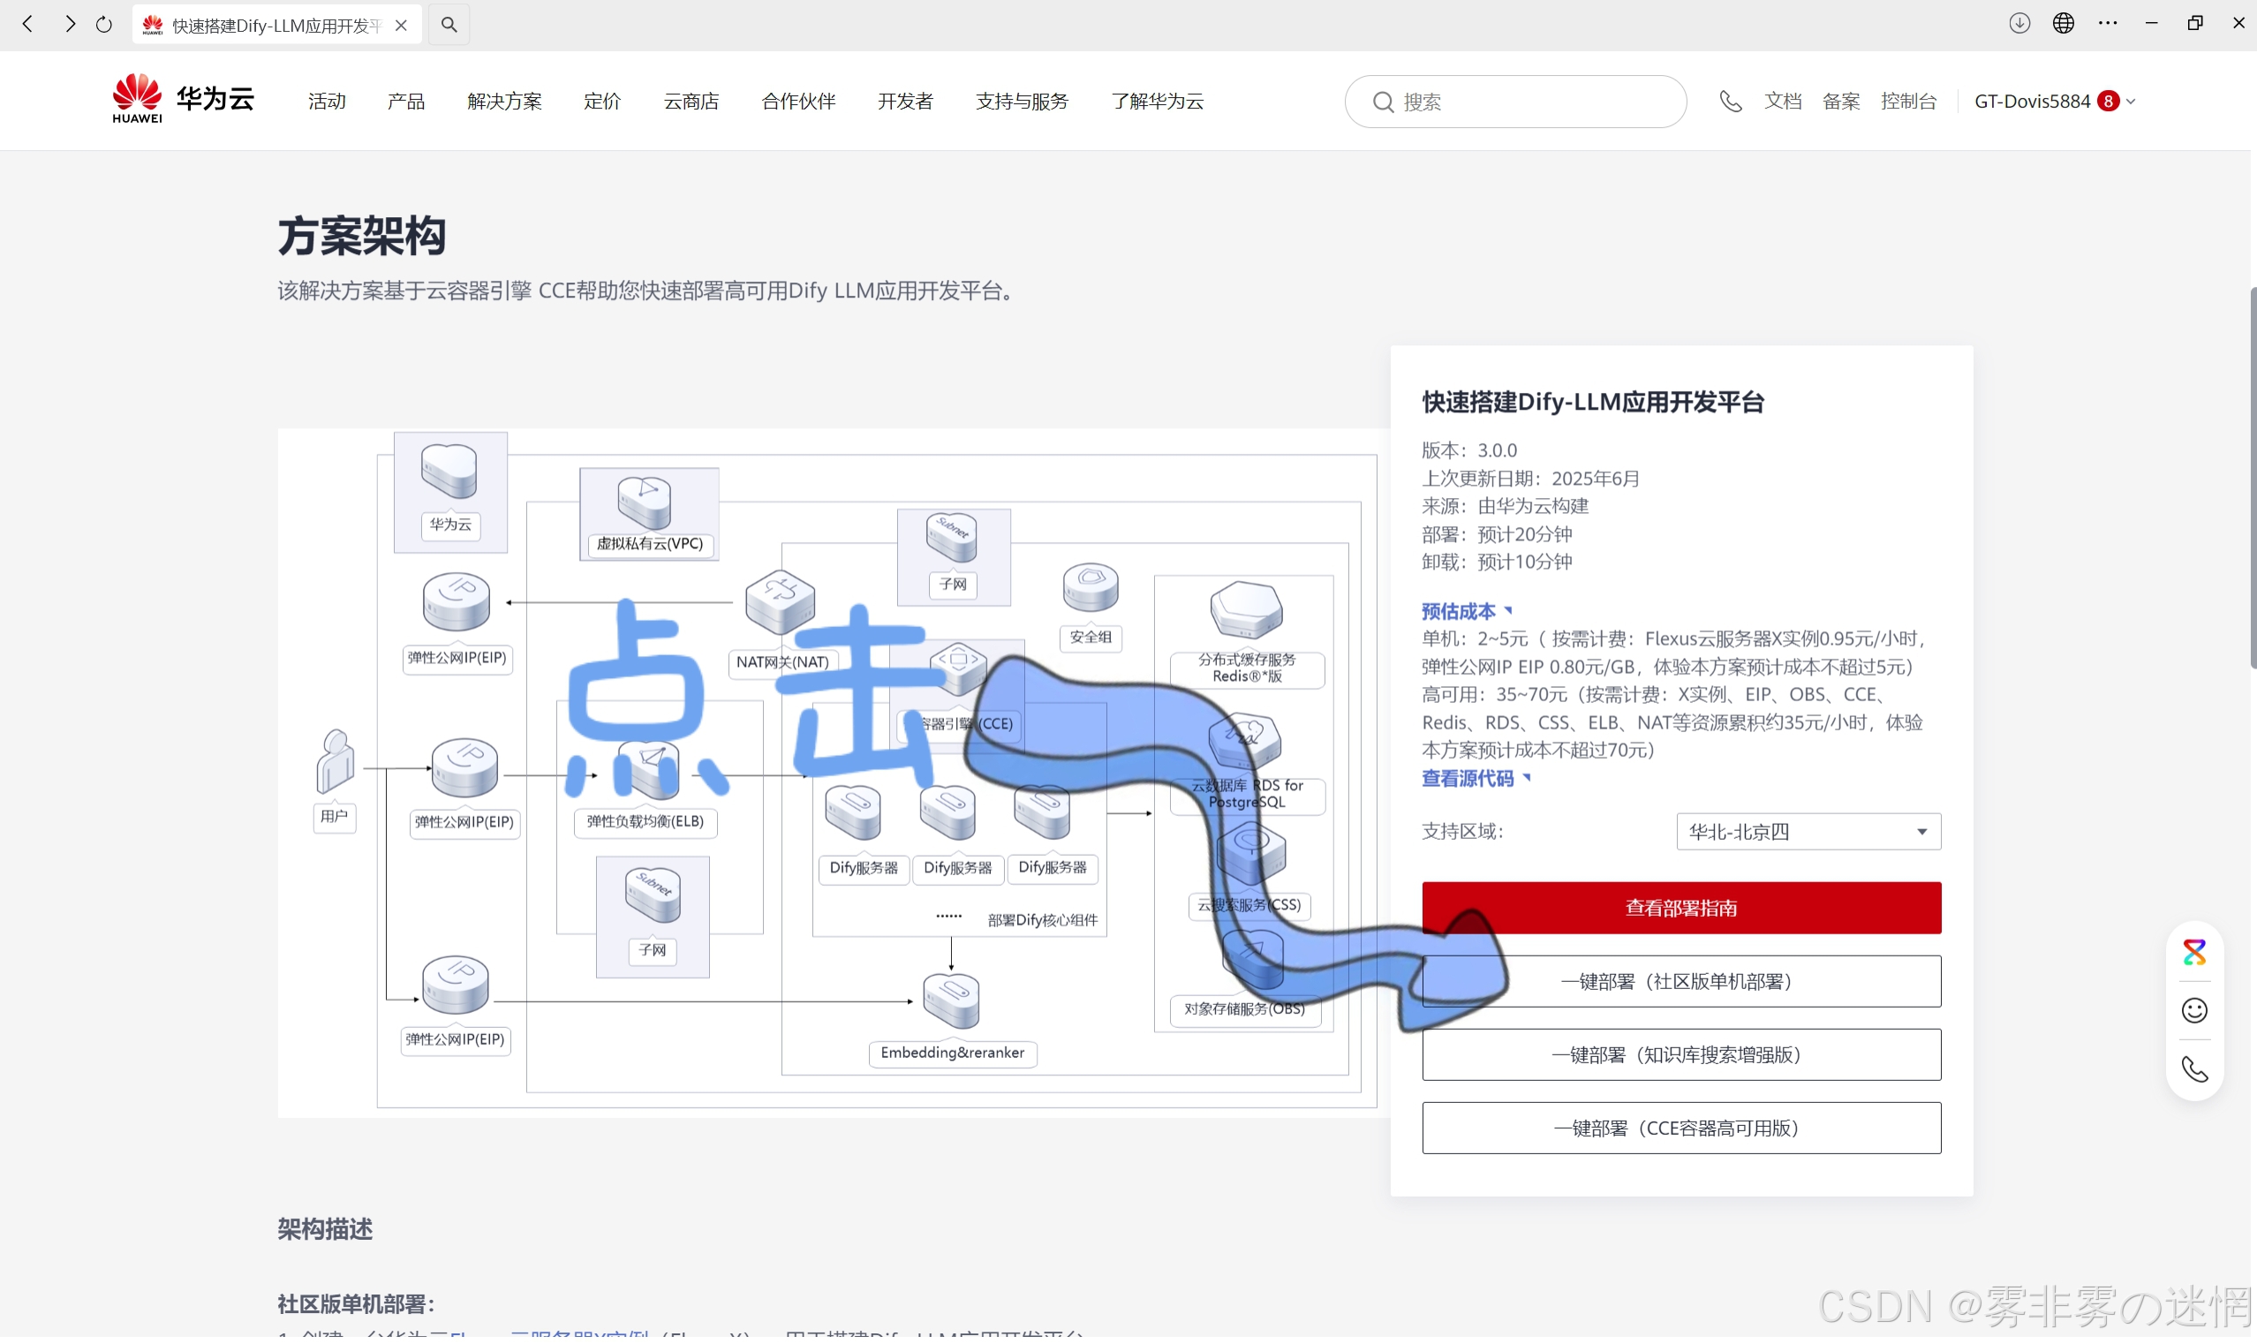Click the 华为云 cloud icon in diagram
This screenshot has height=1344, width=2257.
click(x=449, y=471)
